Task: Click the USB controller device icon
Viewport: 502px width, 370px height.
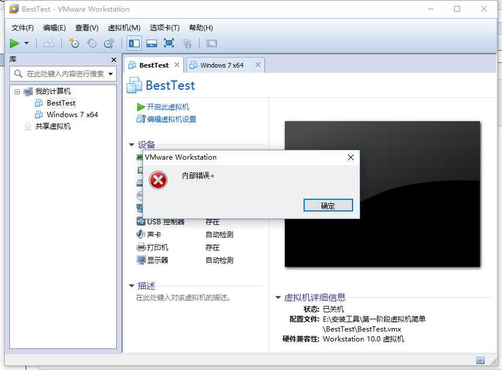Action: click(141, 221)
